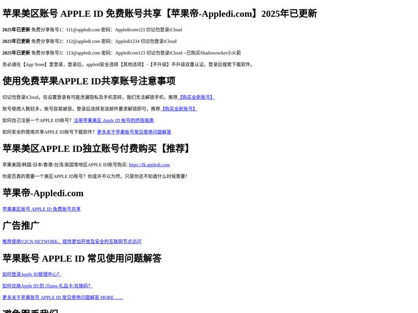Click the 免费分享账号1 line with 111@appledi.com
Image resolution: width=418 pixels, height=313 pixels.
point(92,30)
